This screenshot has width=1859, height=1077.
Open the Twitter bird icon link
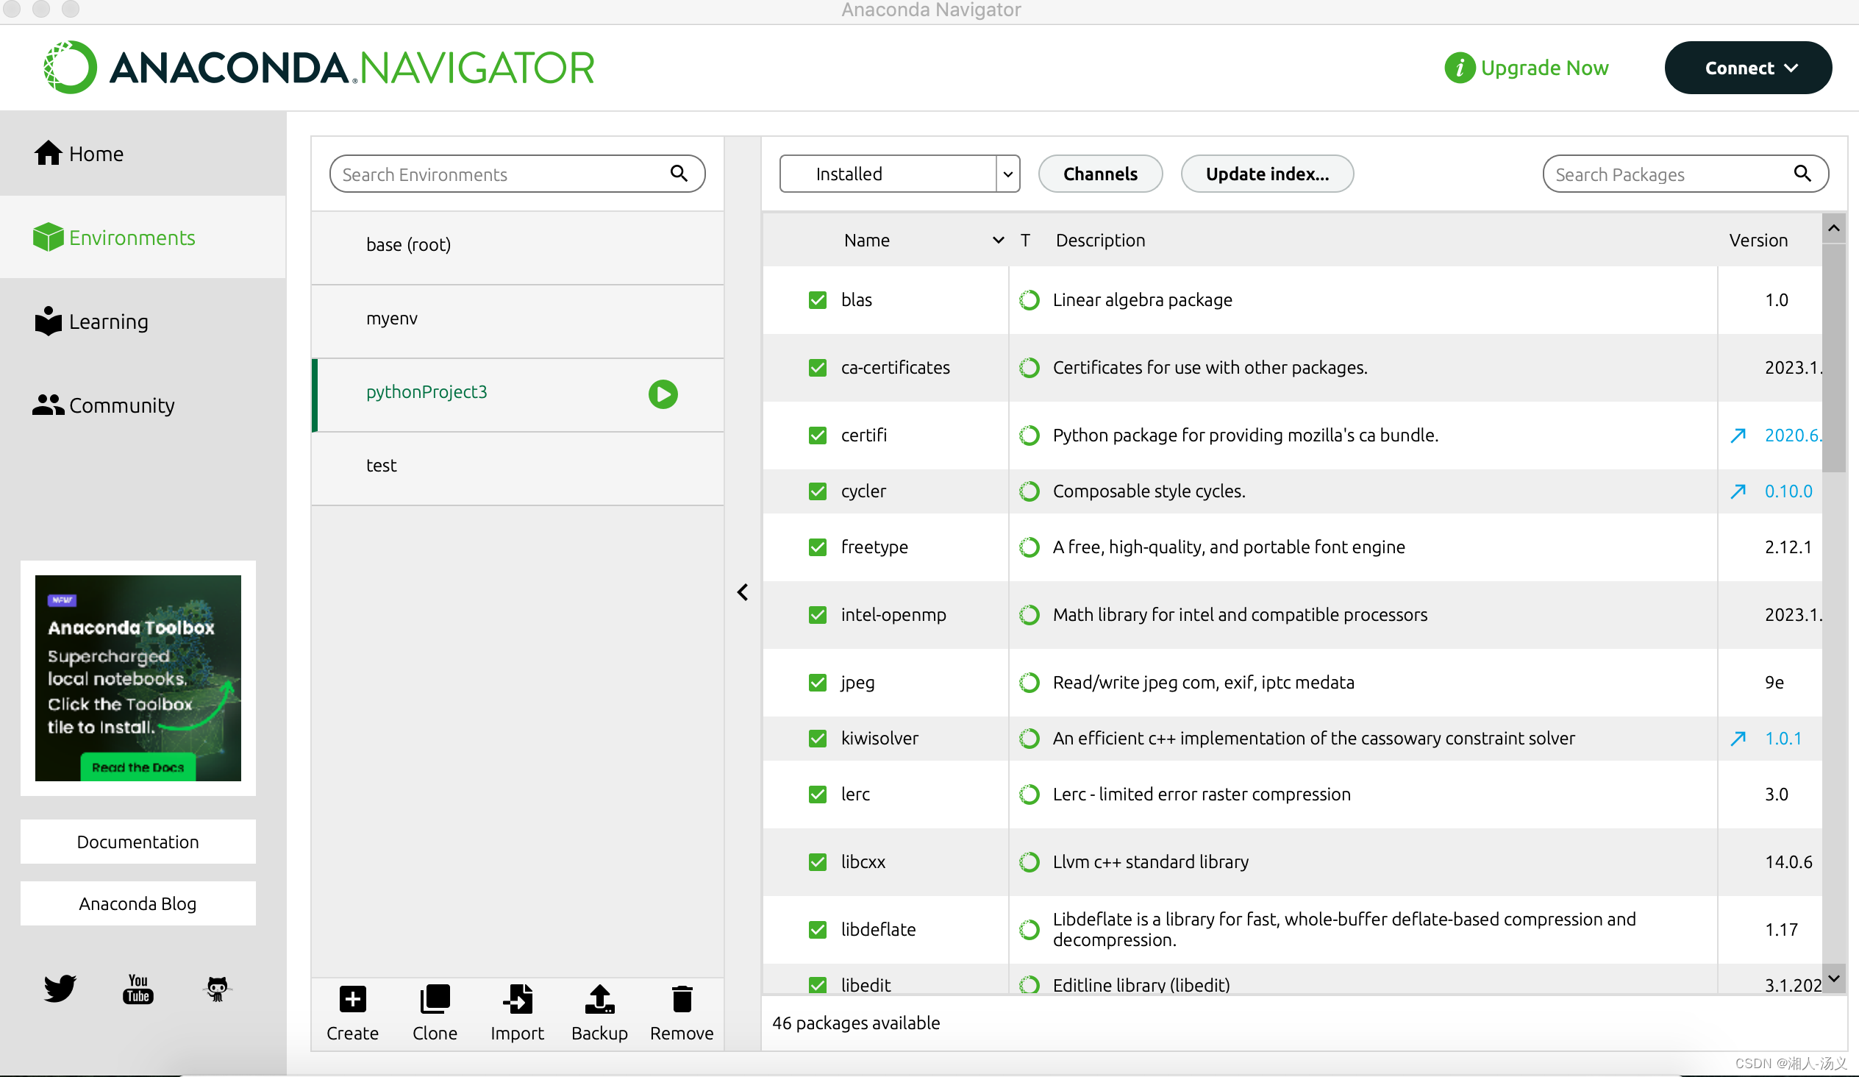[x=60, y=988]
